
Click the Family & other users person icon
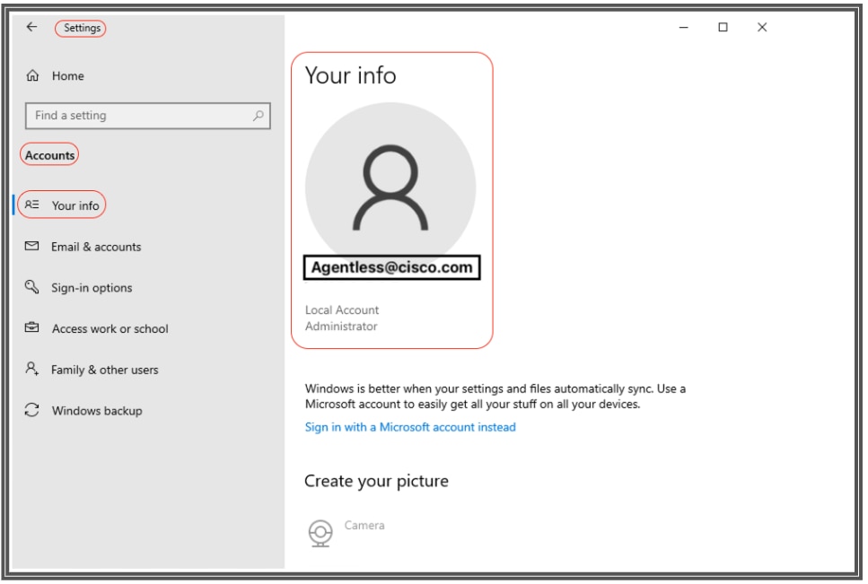click(x=32, y=369)
